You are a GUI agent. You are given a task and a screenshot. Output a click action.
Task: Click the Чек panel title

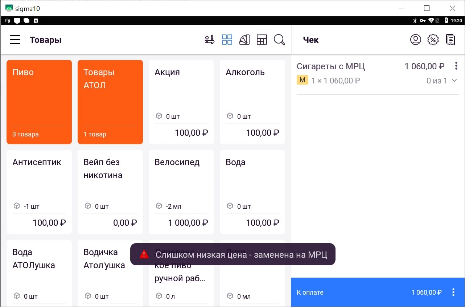click(311, 40)
